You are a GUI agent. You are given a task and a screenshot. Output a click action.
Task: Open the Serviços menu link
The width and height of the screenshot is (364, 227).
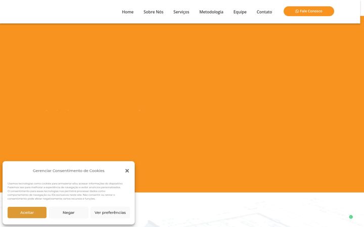pyautogui.click(x=181, y=12)
